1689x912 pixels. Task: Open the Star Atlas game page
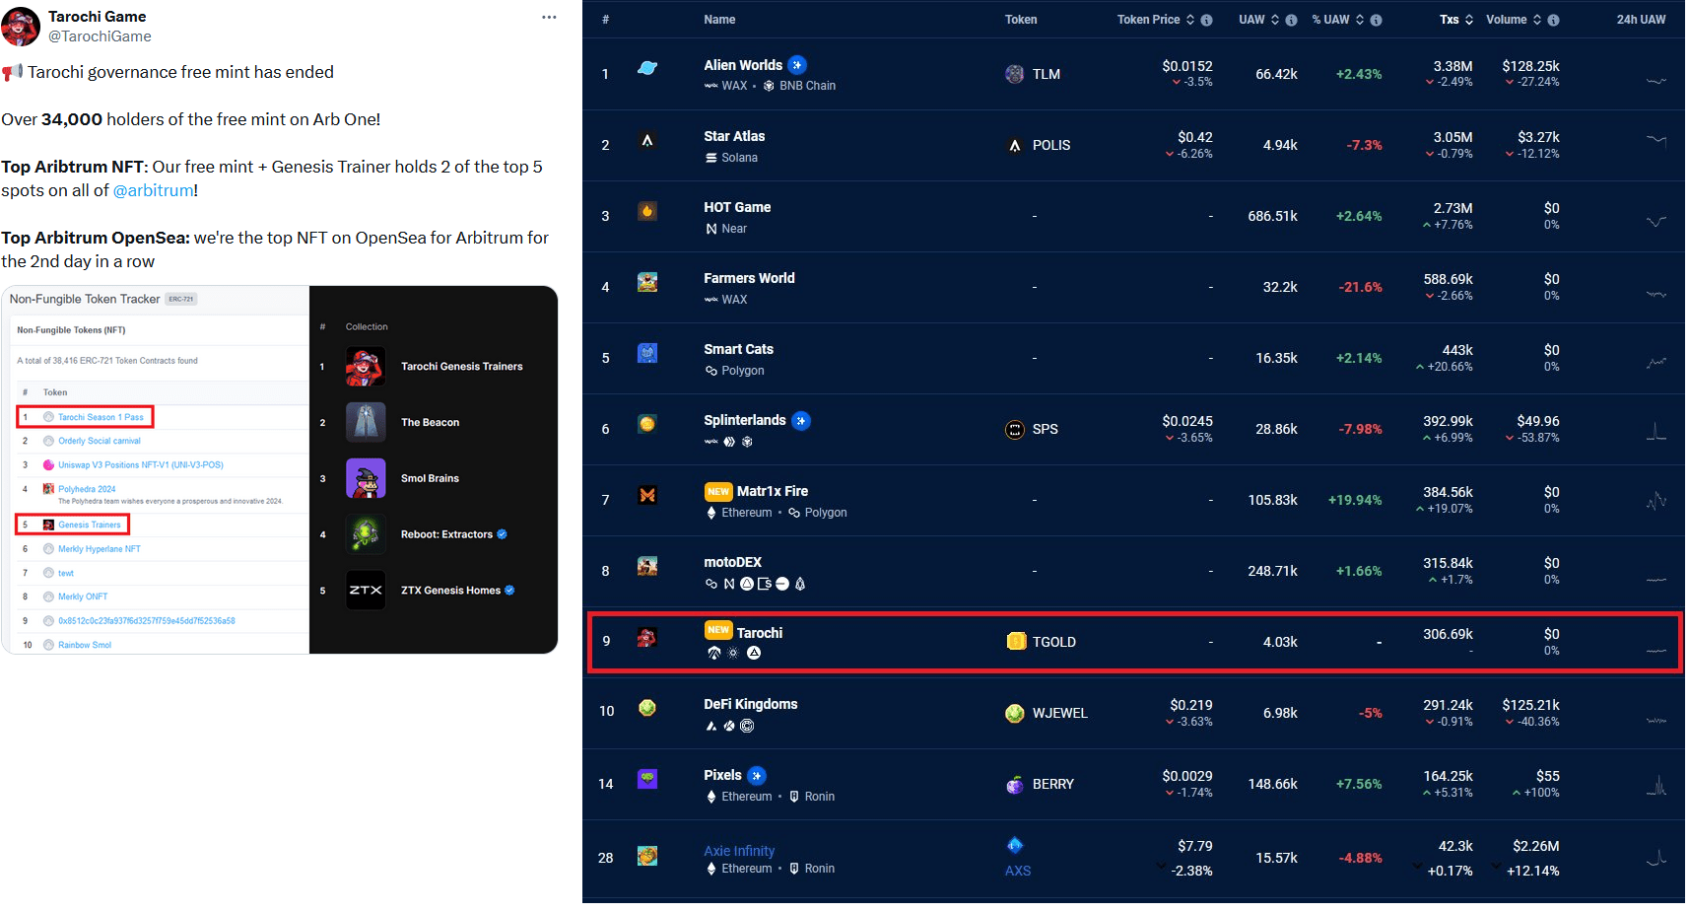click(x=734, y=136)
